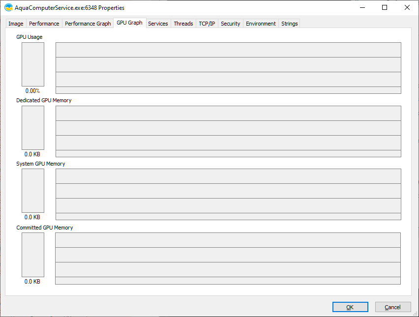
Task: Close the Properties window
Action: click(407, 8)
